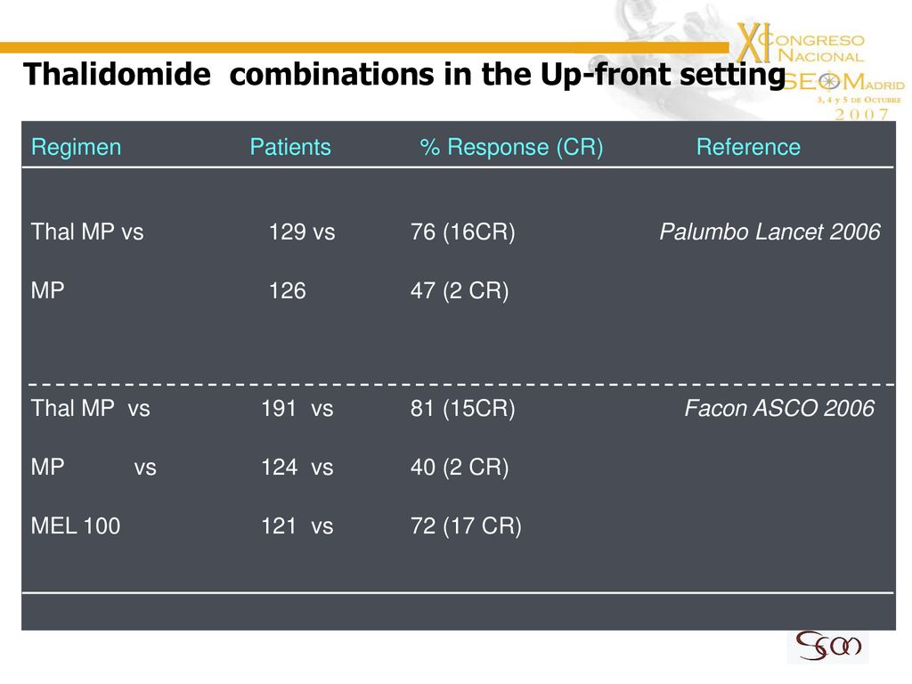Screen dimensions: 912x684
Task: Click the 76 (16CR) response value
Action: (x=462, y=232)
